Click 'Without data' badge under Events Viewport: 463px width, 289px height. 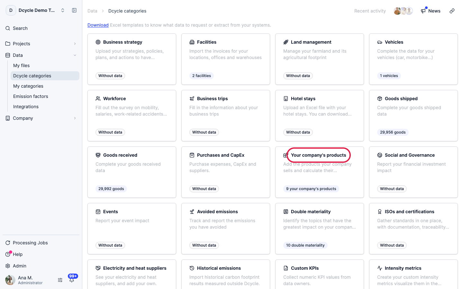(110, 245)
